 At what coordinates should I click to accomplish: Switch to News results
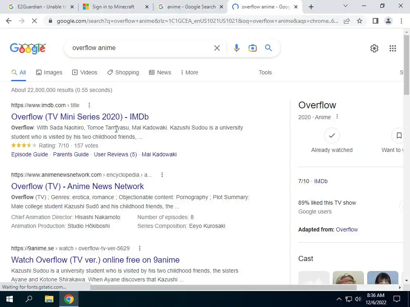tap(160, 73)
